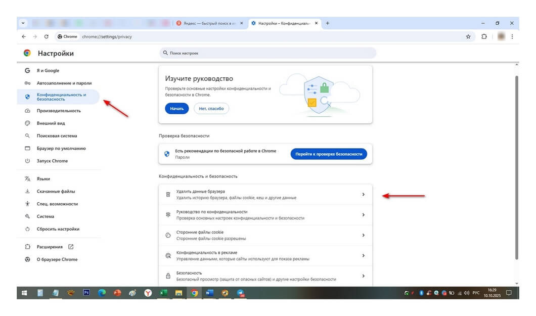
Task: Click the lock icon in Безопасность row
Action: (168, 276)
